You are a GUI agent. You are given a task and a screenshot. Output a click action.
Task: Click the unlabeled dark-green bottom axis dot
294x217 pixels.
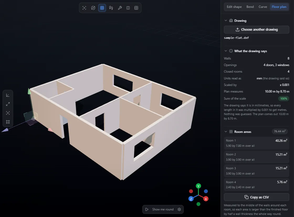[x=198, y=204]
